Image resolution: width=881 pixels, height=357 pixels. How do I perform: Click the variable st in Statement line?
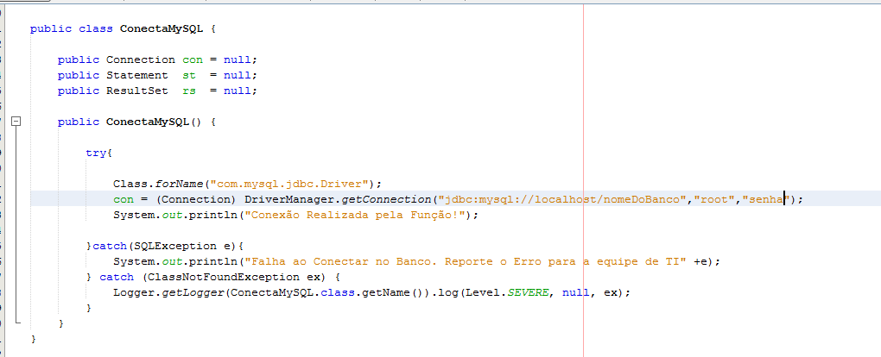tap(189, 75)
